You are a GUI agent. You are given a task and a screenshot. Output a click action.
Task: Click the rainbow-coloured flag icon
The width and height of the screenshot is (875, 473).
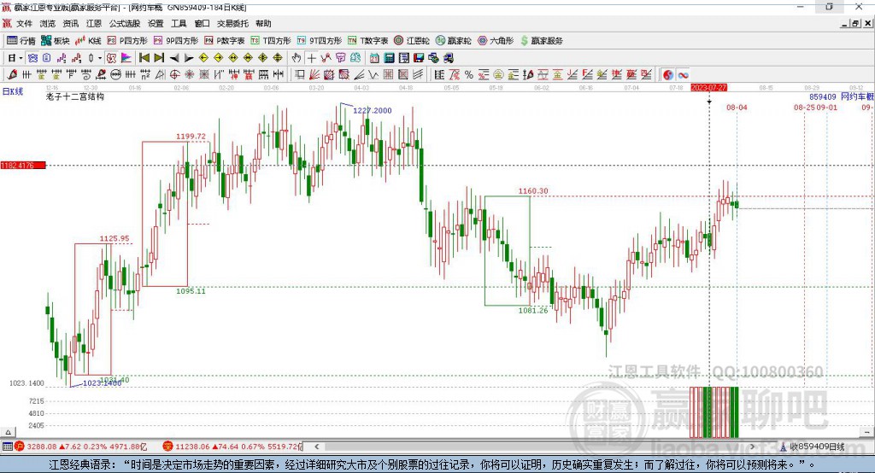tap(126, 58)
